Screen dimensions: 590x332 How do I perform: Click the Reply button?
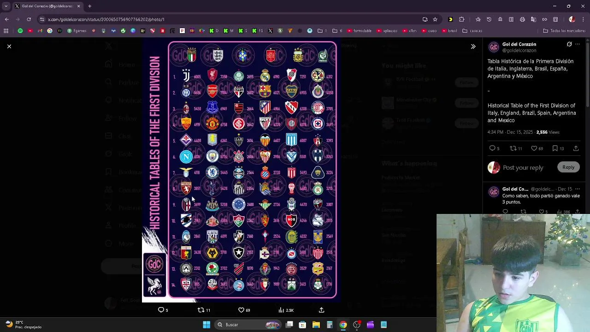coord(568,167)
